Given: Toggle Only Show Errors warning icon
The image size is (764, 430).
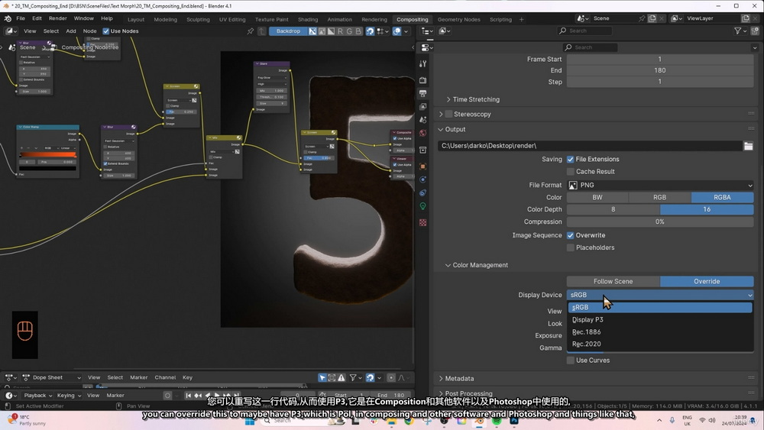Looking at the screenshot, I should point(342,377).
